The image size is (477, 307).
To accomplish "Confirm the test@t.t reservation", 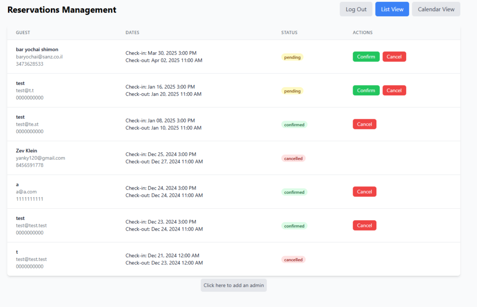I will (x=366, y=90).
